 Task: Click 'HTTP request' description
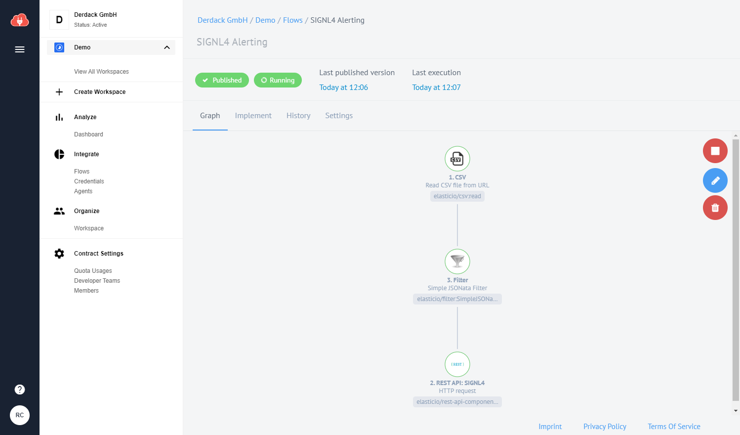(457, 391)
